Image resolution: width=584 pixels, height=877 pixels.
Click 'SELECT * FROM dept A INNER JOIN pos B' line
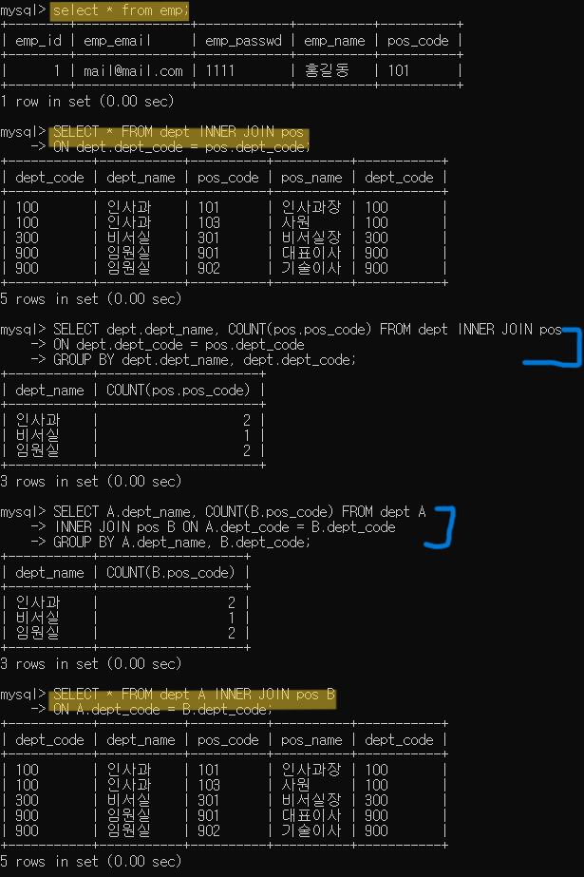point(194,695)
